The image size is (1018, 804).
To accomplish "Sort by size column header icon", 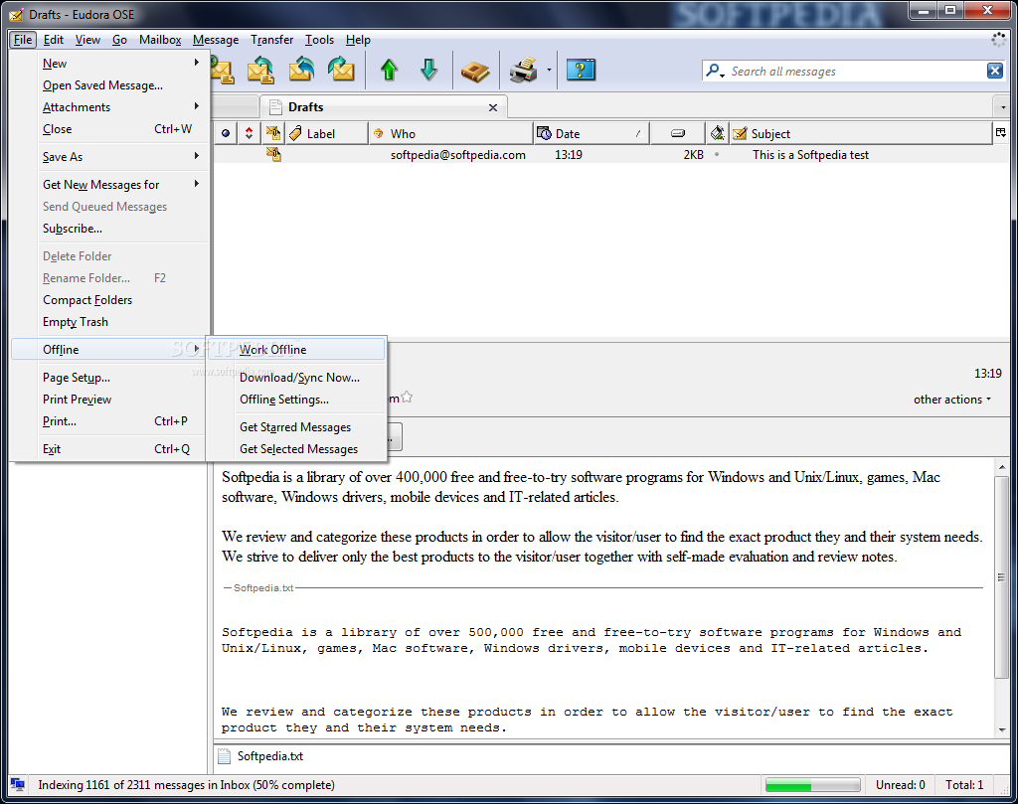I will pyautogui.click(x=678, y=134).
